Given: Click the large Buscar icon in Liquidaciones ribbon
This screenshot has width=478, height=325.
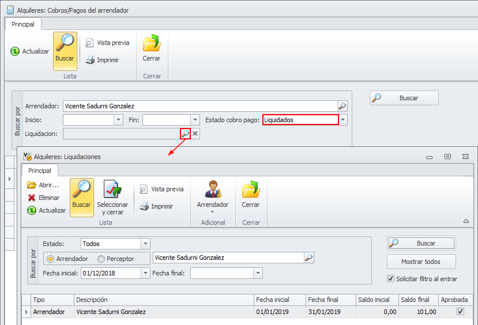Looking at the screenshot, I should click(81, 198).
